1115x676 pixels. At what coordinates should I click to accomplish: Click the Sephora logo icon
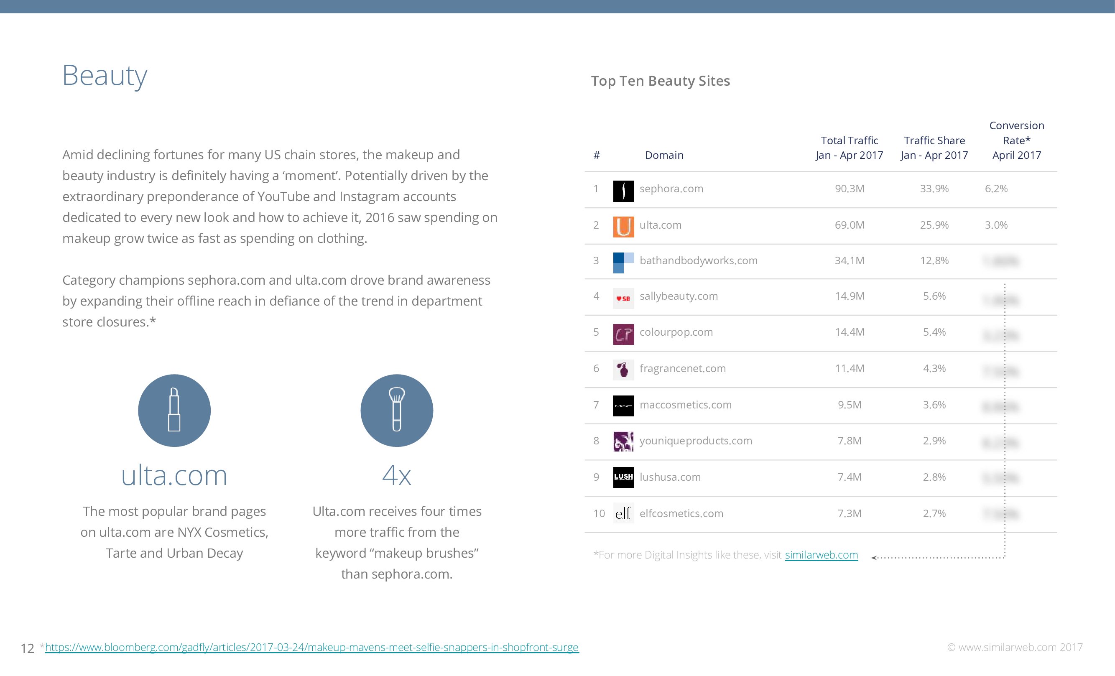623,191
